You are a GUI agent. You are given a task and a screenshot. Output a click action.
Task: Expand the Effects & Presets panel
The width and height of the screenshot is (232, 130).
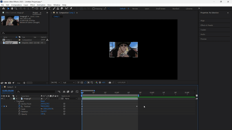pos(207,25)
